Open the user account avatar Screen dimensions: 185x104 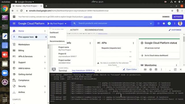(x=180, y=23)
